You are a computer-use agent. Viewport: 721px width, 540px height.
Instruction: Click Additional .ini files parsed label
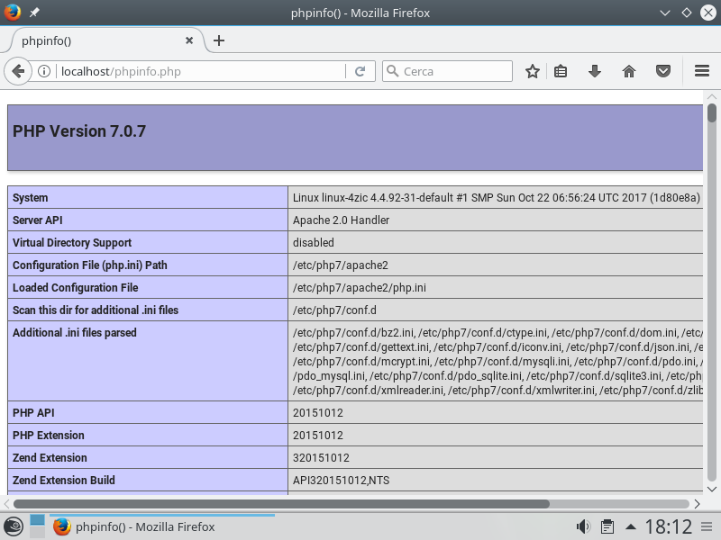click(x=75, y=332)
